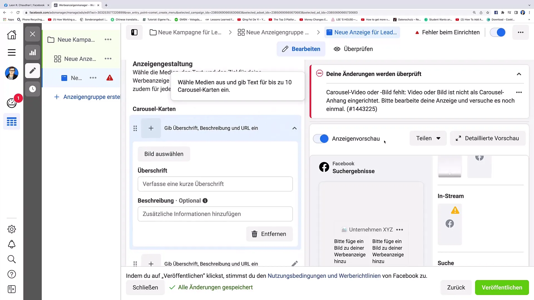Add image to first carousel card plus

151,128
